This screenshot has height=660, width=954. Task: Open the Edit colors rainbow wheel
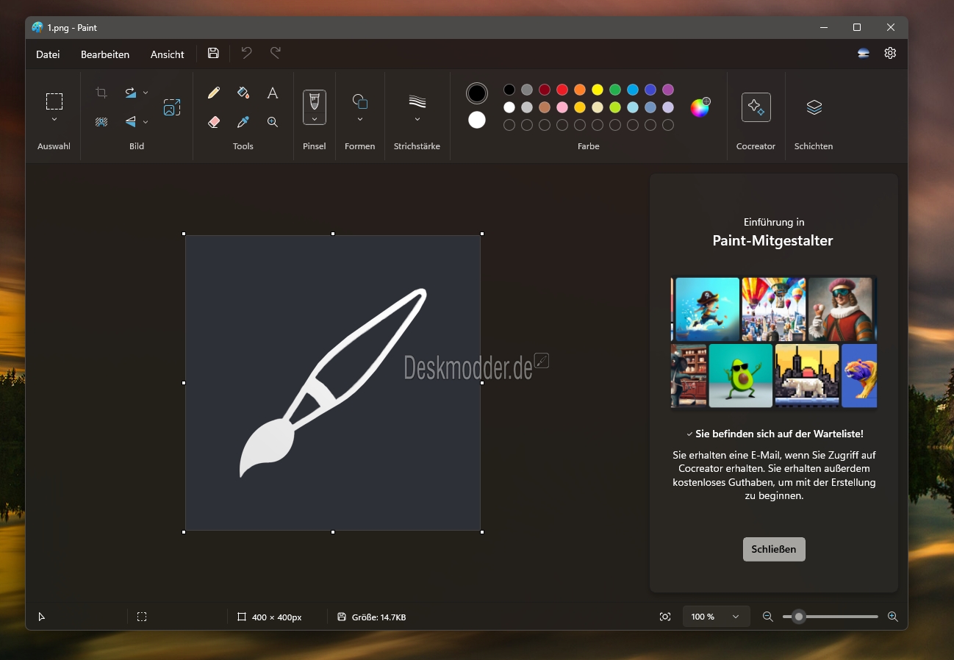click(x=700, y=107)
